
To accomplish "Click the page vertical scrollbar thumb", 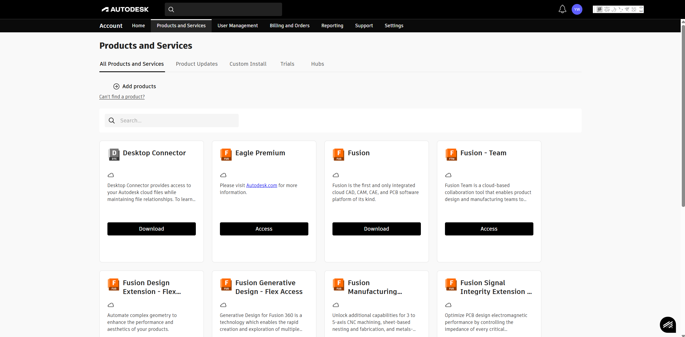I will click(683, 115).
